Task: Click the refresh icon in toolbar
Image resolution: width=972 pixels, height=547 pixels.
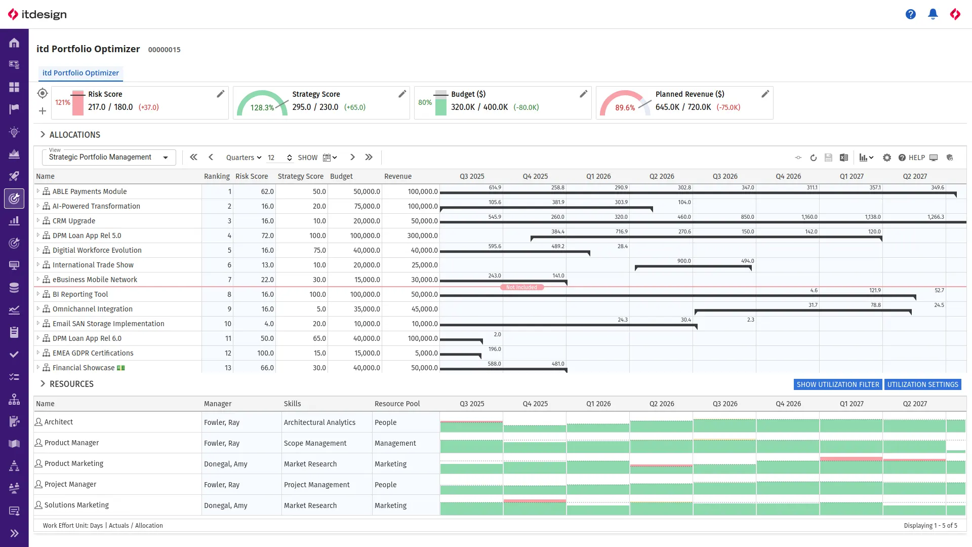Action: pyautogui.click(x=814, y=158)
